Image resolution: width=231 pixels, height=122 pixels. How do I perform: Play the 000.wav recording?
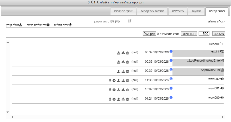pyautogui.click(x=114, y=99)
